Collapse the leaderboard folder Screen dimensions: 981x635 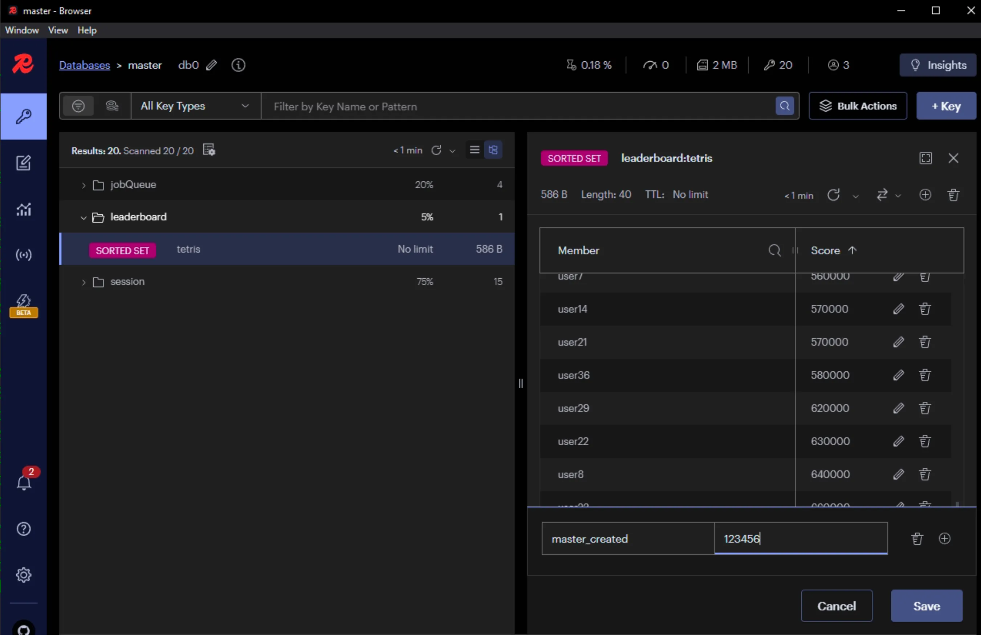[83, 218]
